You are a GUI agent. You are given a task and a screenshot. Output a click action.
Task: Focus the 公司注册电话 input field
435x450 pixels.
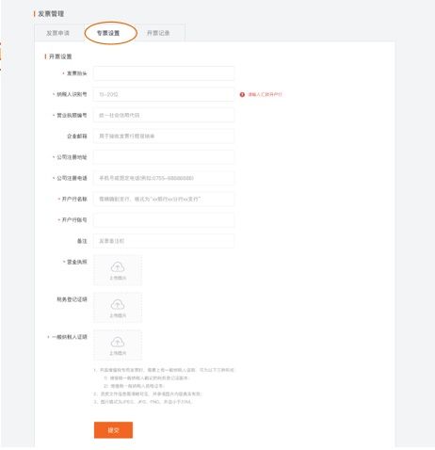click(x=164, y=178)
